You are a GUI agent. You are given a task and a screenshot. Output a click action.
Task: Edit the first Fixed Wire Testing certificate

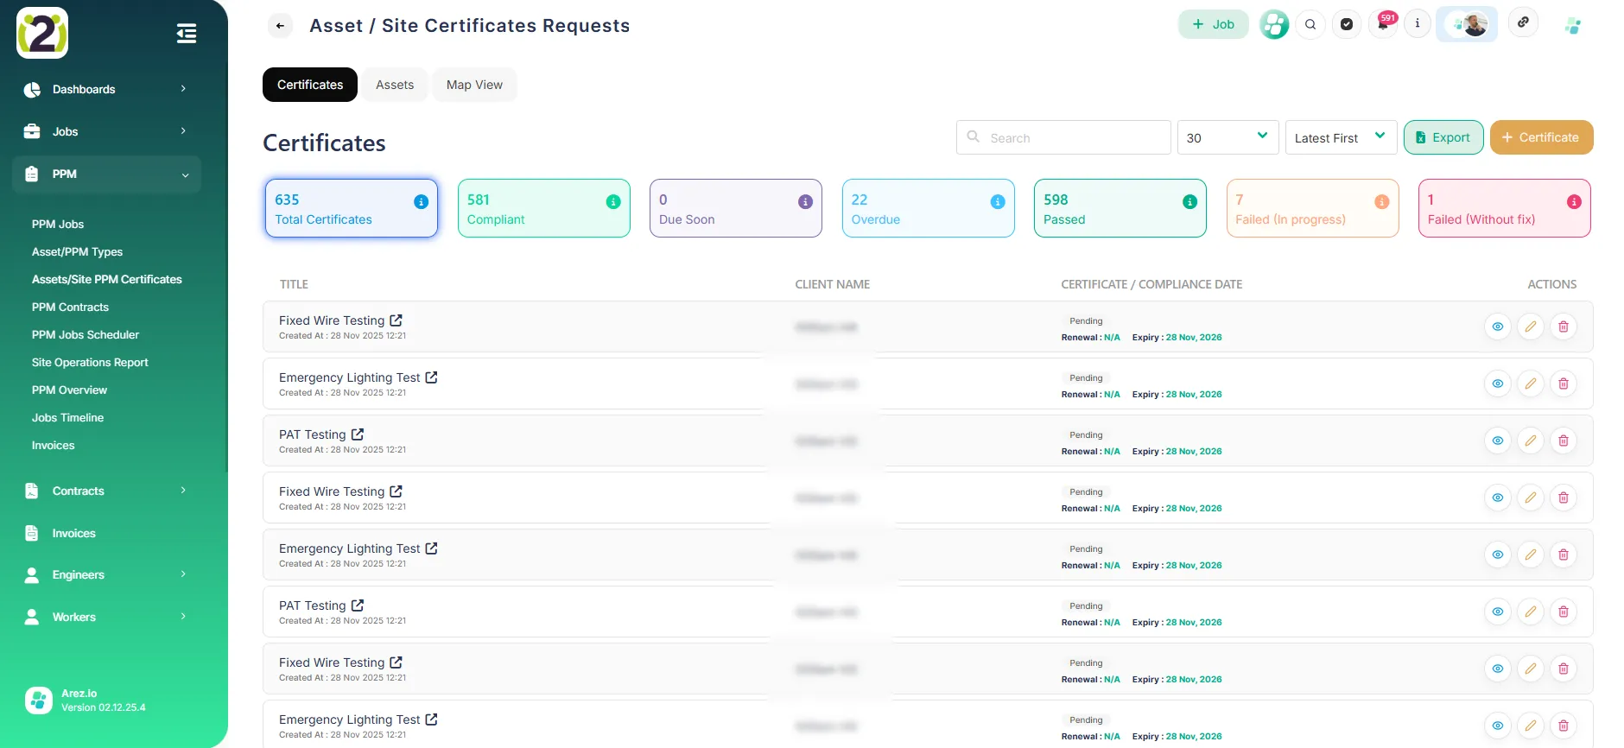tap(1530, 326)
